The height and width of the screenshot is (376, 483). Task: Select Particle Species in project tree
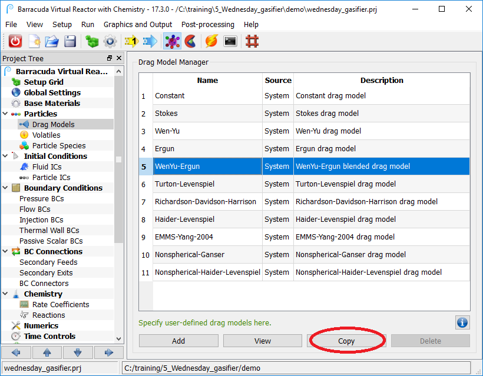58,145
